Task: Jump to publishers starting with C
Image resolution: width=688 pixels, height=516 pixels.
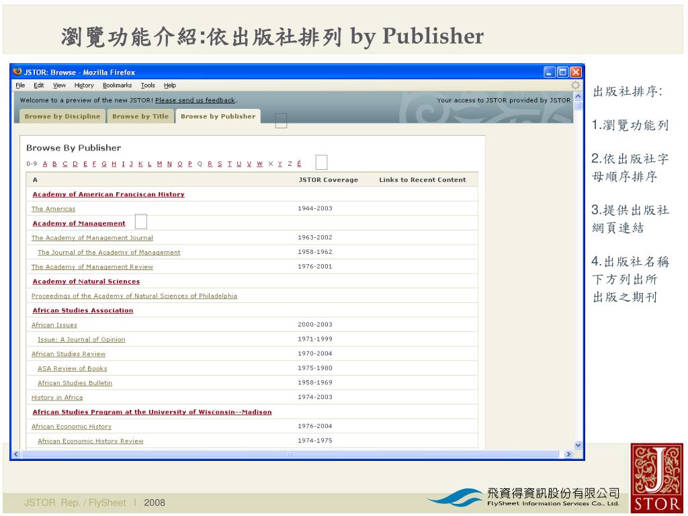Action: click(65, 164)
